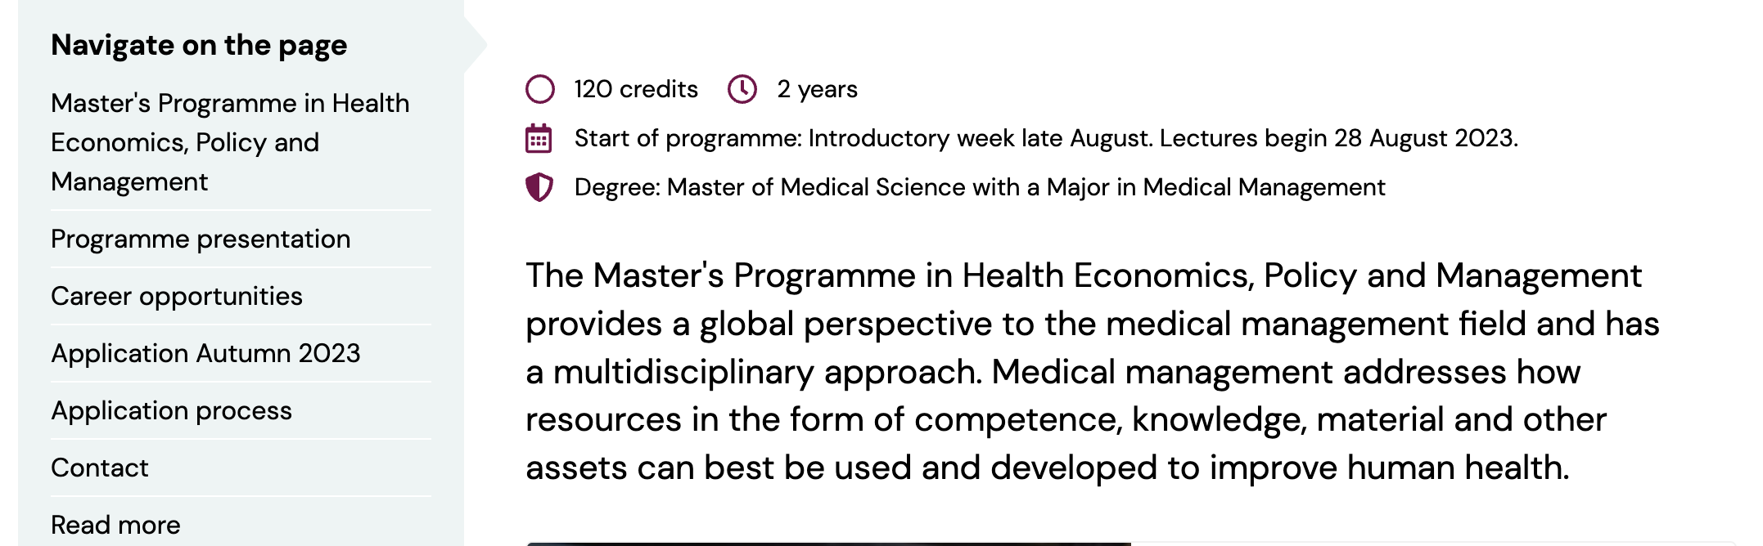
Task: Click the 2 years duration text
Action: (817, 89)
